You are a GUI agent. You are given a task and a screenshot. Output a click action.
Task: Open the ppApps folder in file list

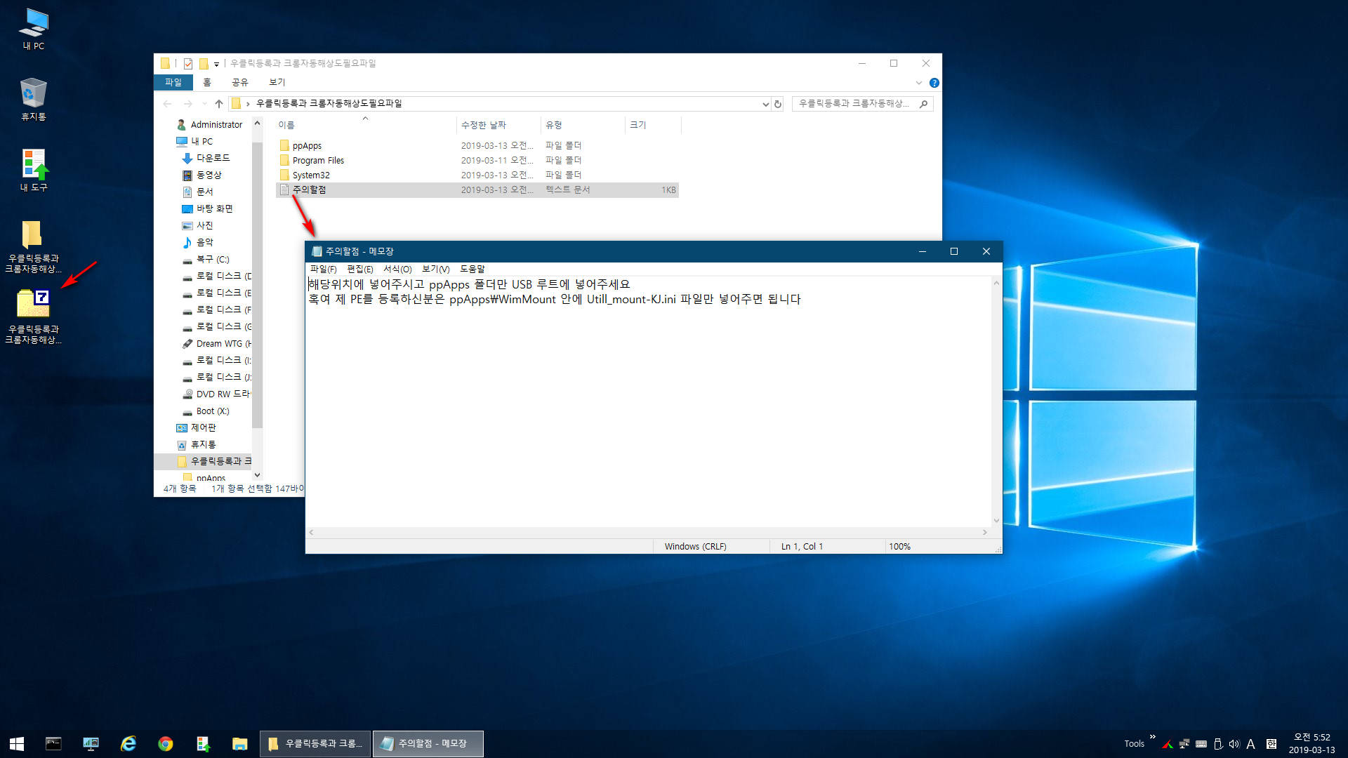(x=307, y=146)
